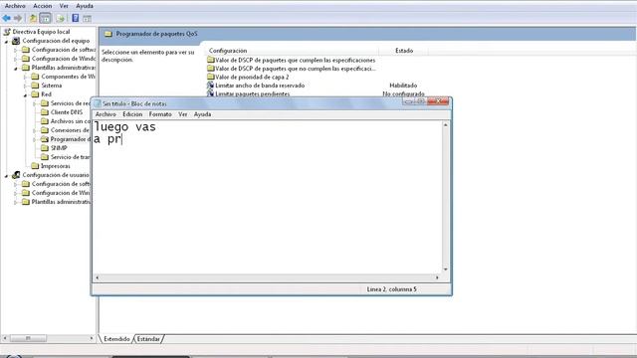Viewport: 637px width, 358px height.
Task: Open the Acción menu
Action: (x=42, y=6)
